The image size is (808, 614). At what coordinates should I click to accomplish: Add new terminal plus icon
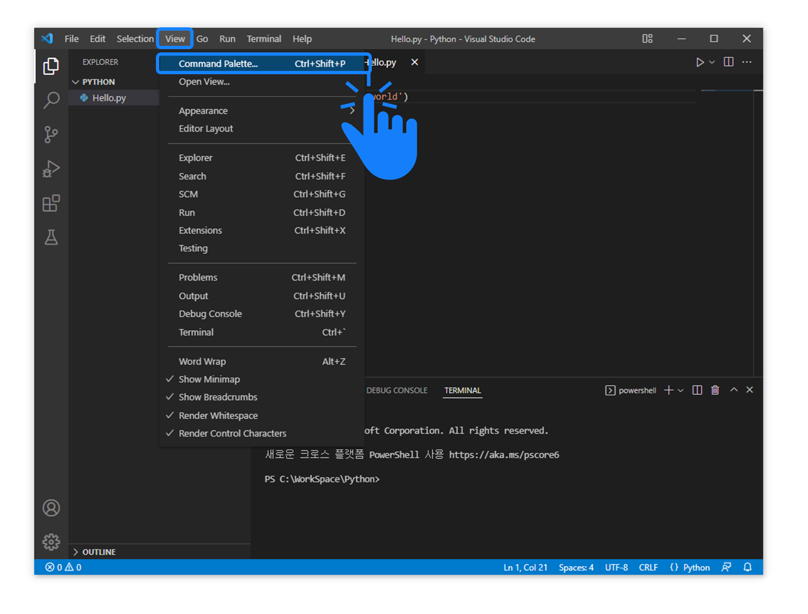point(668,390)
